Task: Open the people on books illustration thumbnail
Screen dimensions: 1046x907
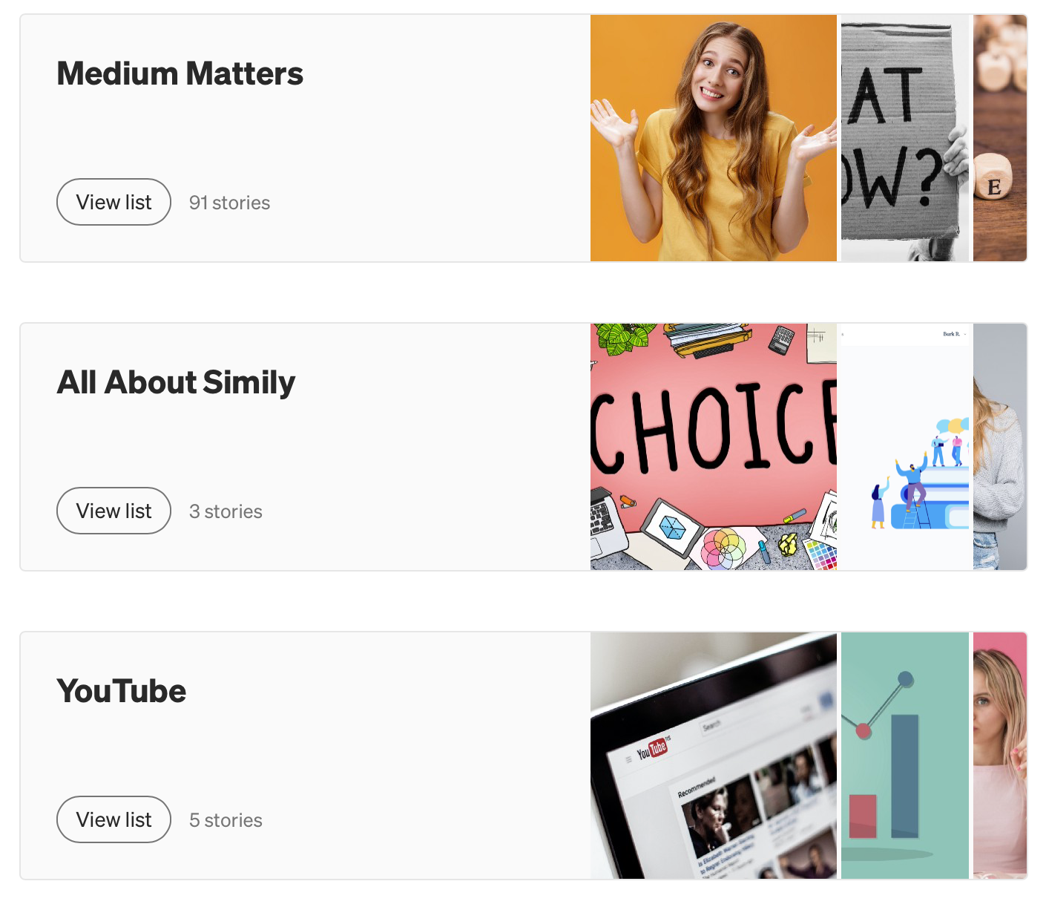Action: 905,447
